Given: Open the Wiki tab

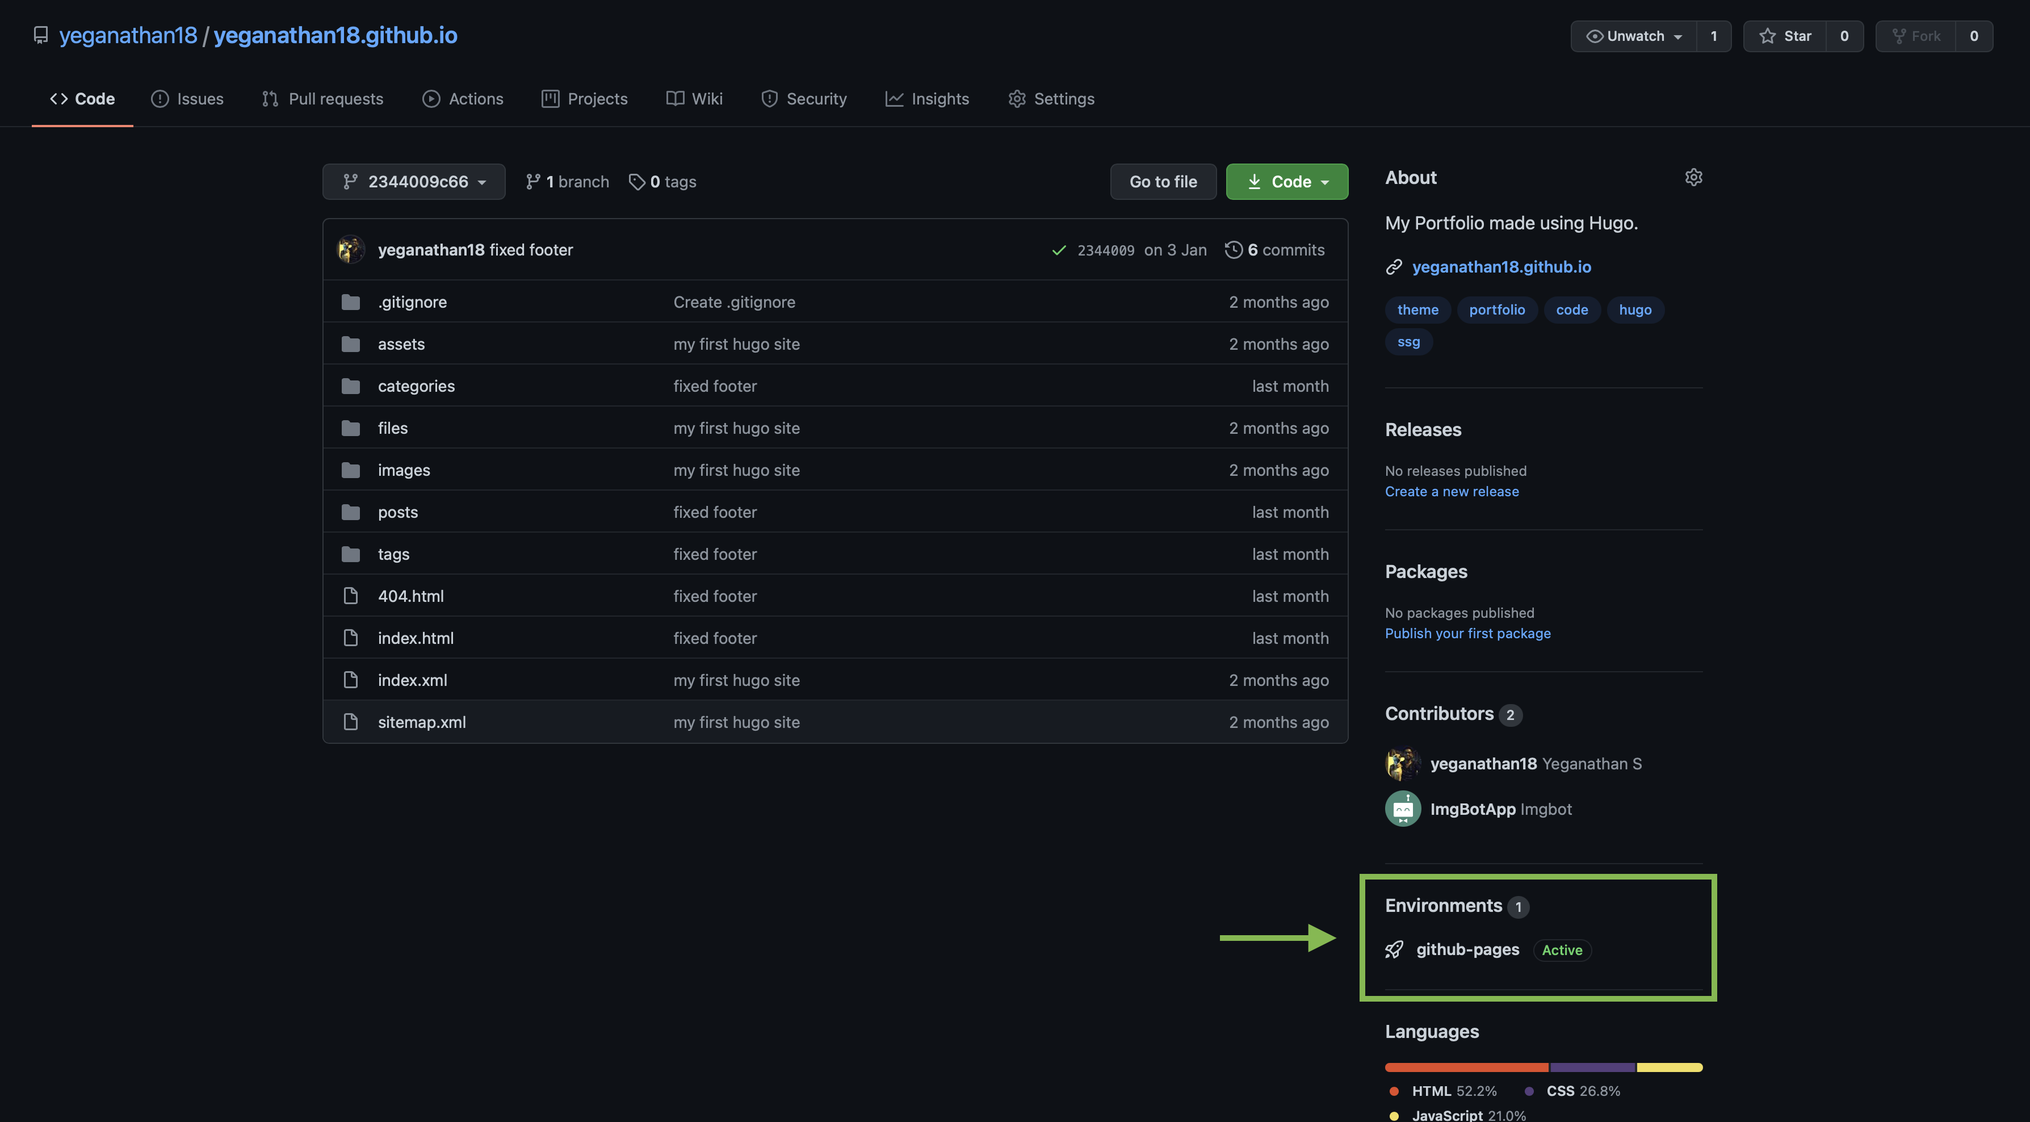Looking at the screenshot, I should pos(694,99).
